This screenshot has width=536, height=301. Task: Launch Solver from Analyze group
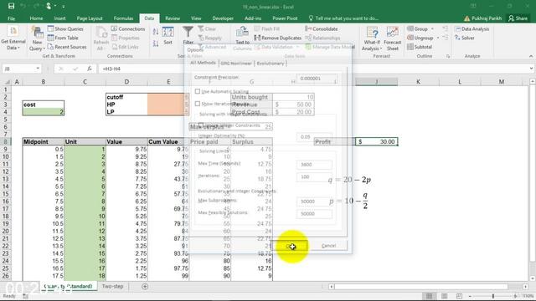tap(465, 38)
